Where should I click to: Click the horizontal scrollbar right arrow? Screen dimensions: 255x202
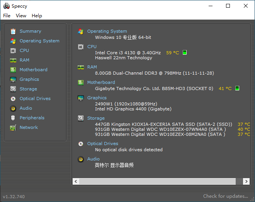(x=246, y=181)
